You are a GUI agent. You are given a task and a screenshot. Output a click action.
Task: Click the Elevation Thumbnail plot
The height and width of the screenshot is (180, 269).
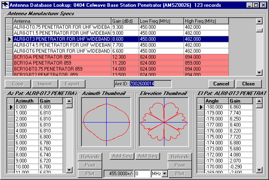[164, 122]
